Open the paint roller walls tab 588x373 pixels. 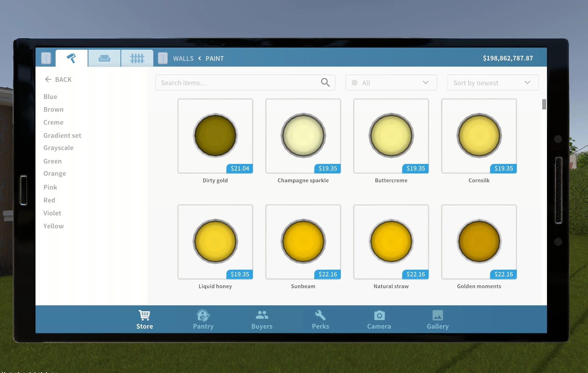(71, 58)
